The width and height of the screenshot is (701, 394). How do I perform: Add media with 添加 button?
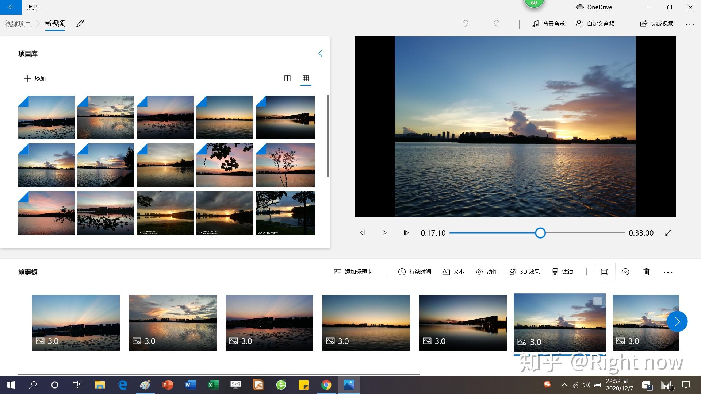tap(35, 78)
